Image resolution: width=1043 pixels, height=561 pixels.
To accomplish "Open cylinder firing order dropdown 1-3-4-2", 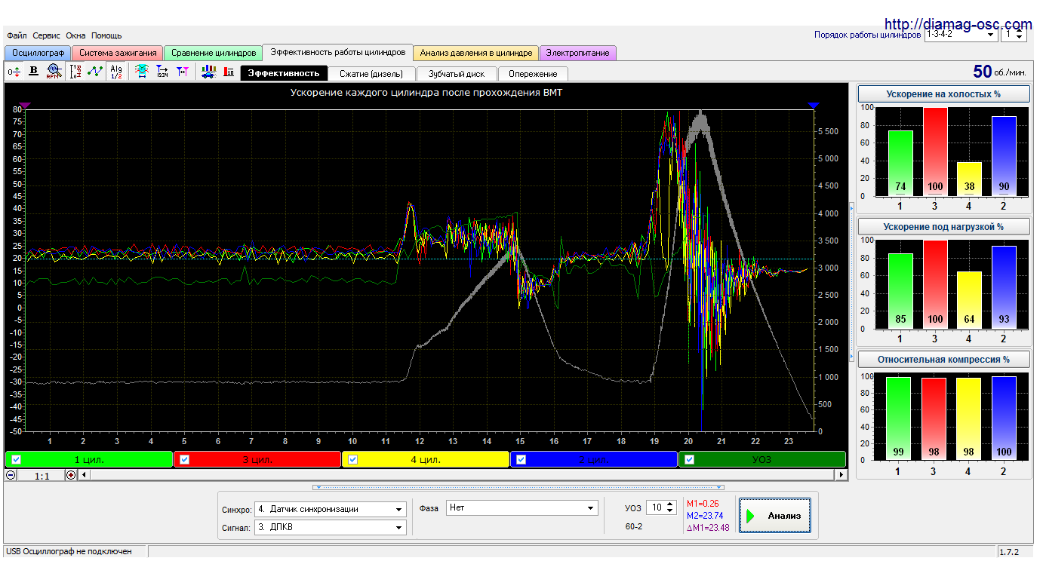I will click(x=961, y=34).
